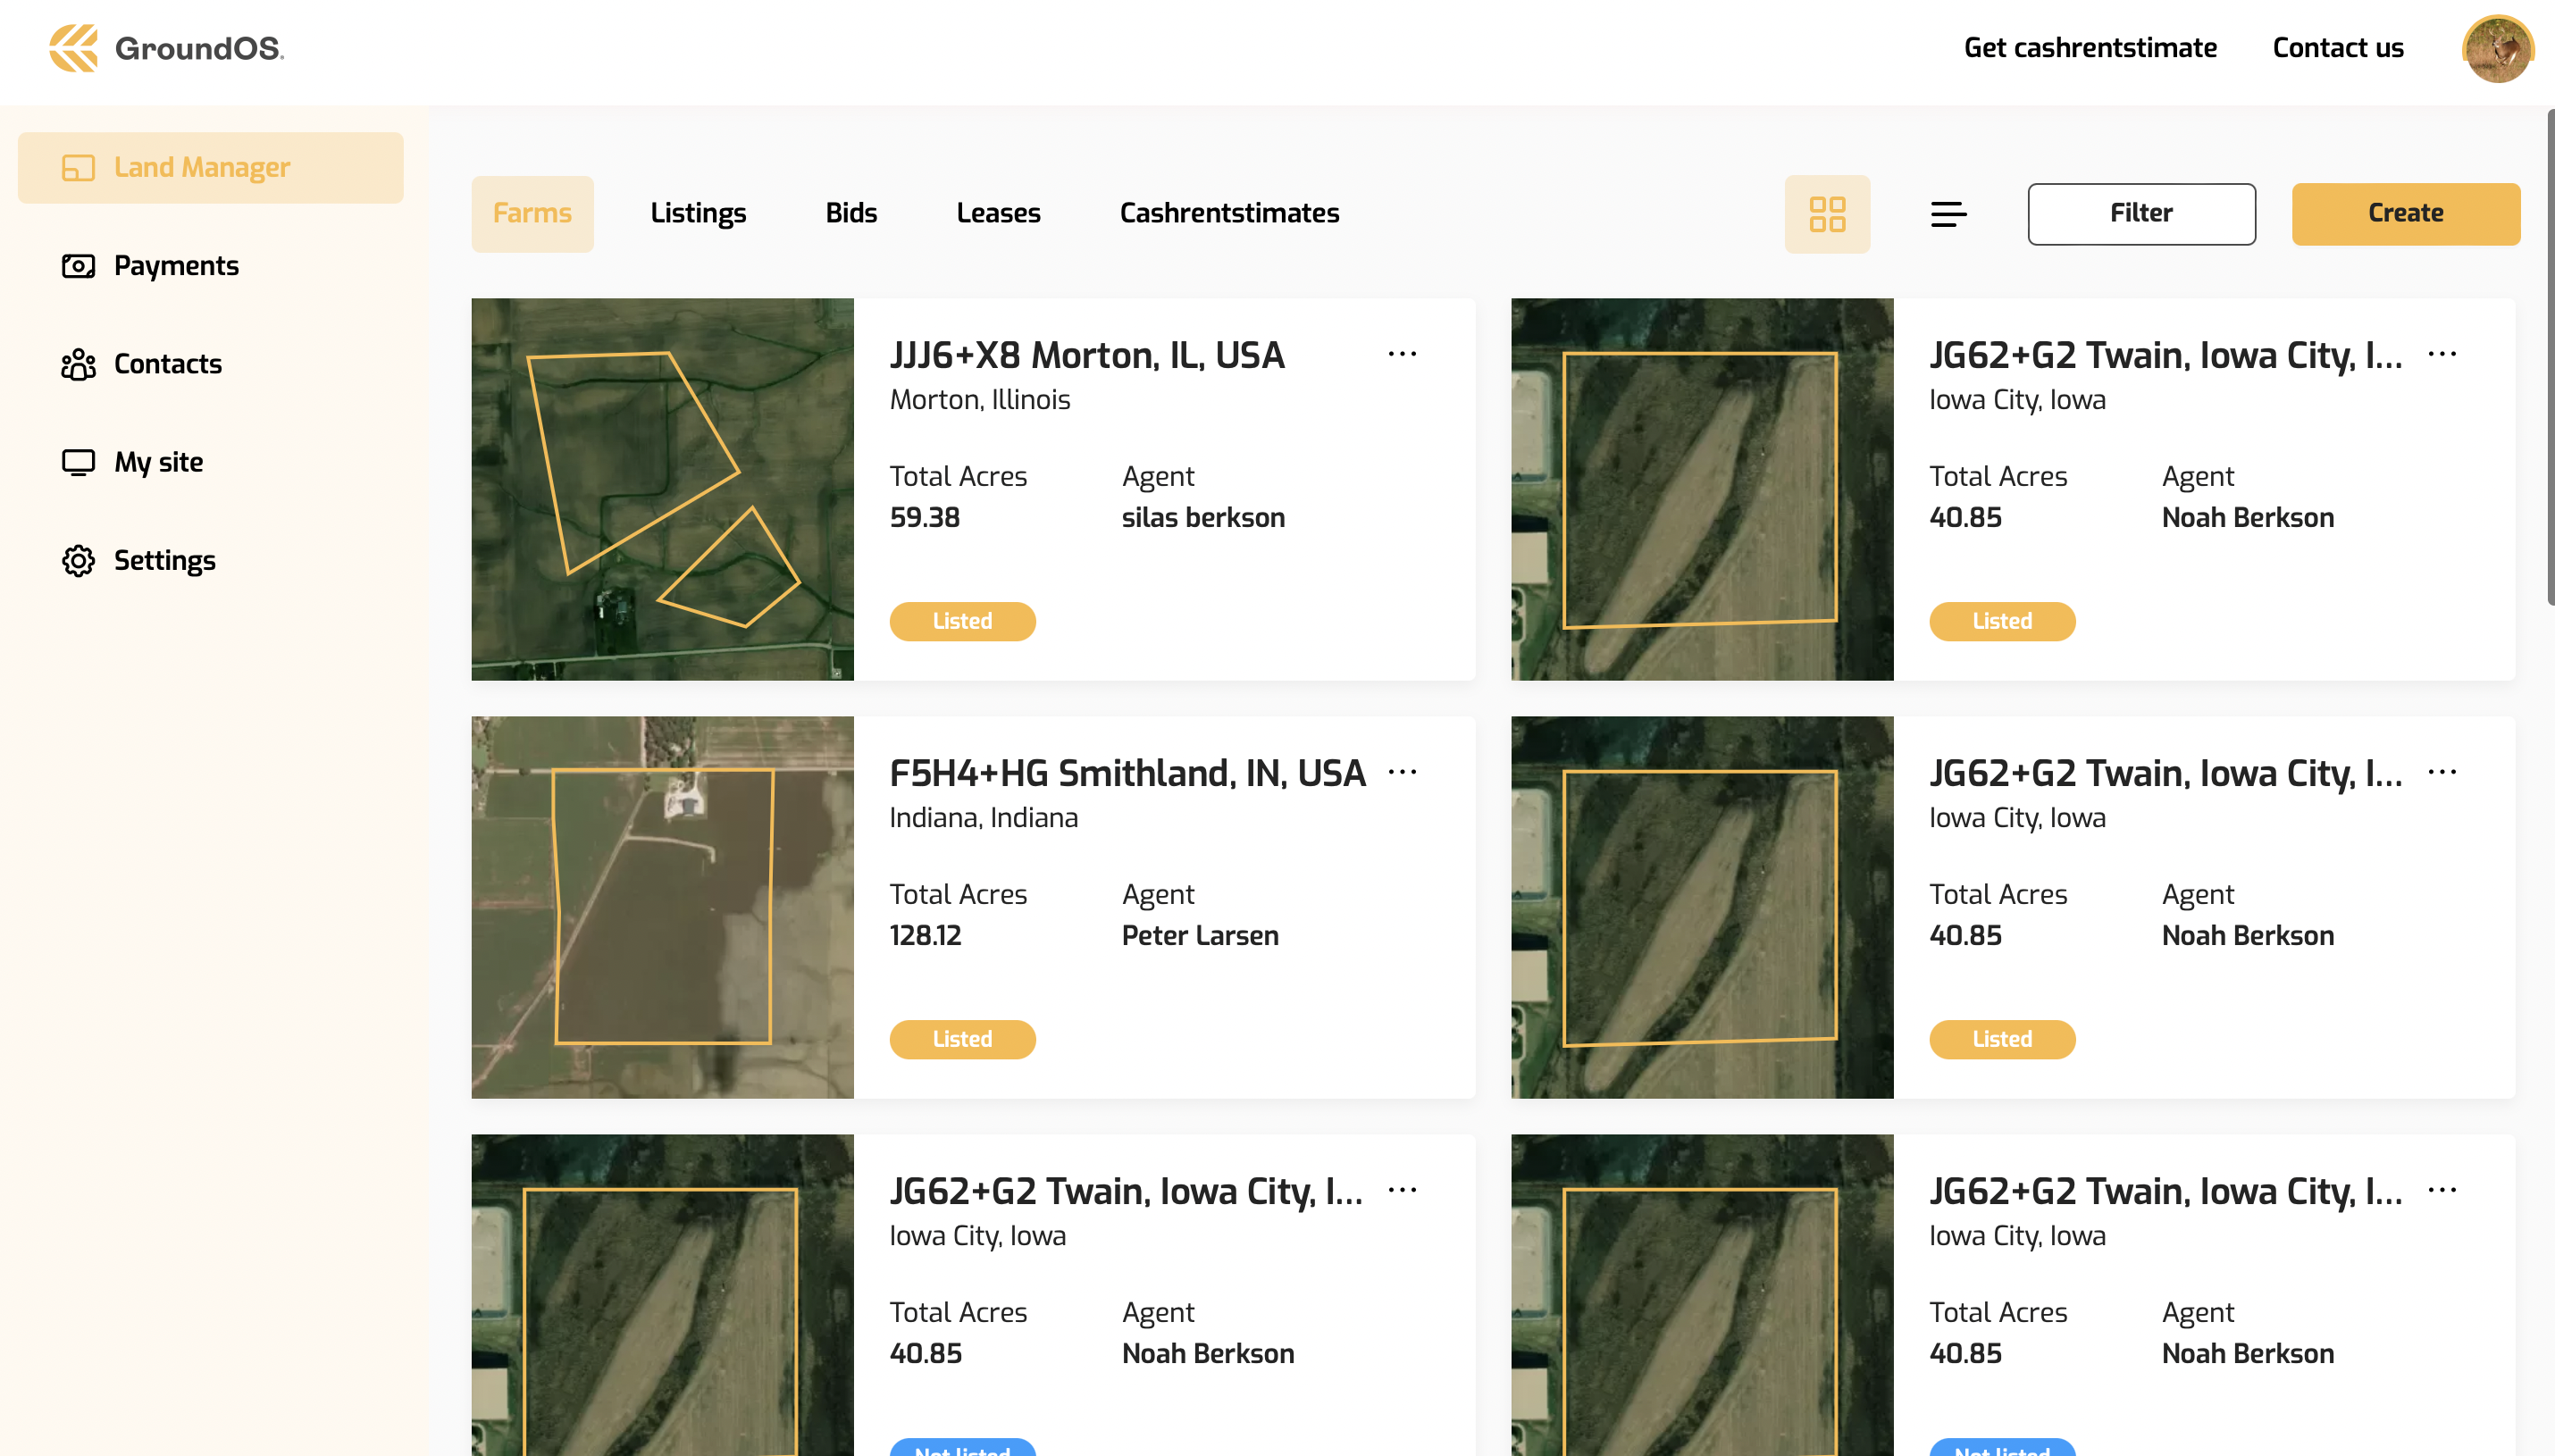The width and height of the screenshot is (2555, 1456).
Task: Switch to the Listings tab
Action: [x=698, y=213]
